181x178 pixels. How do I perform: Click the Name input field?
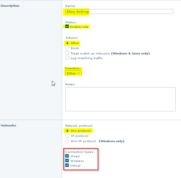click(119, 12)
